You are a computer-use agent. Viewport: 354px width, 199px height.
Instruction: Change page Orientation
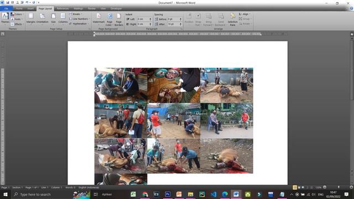42,19
